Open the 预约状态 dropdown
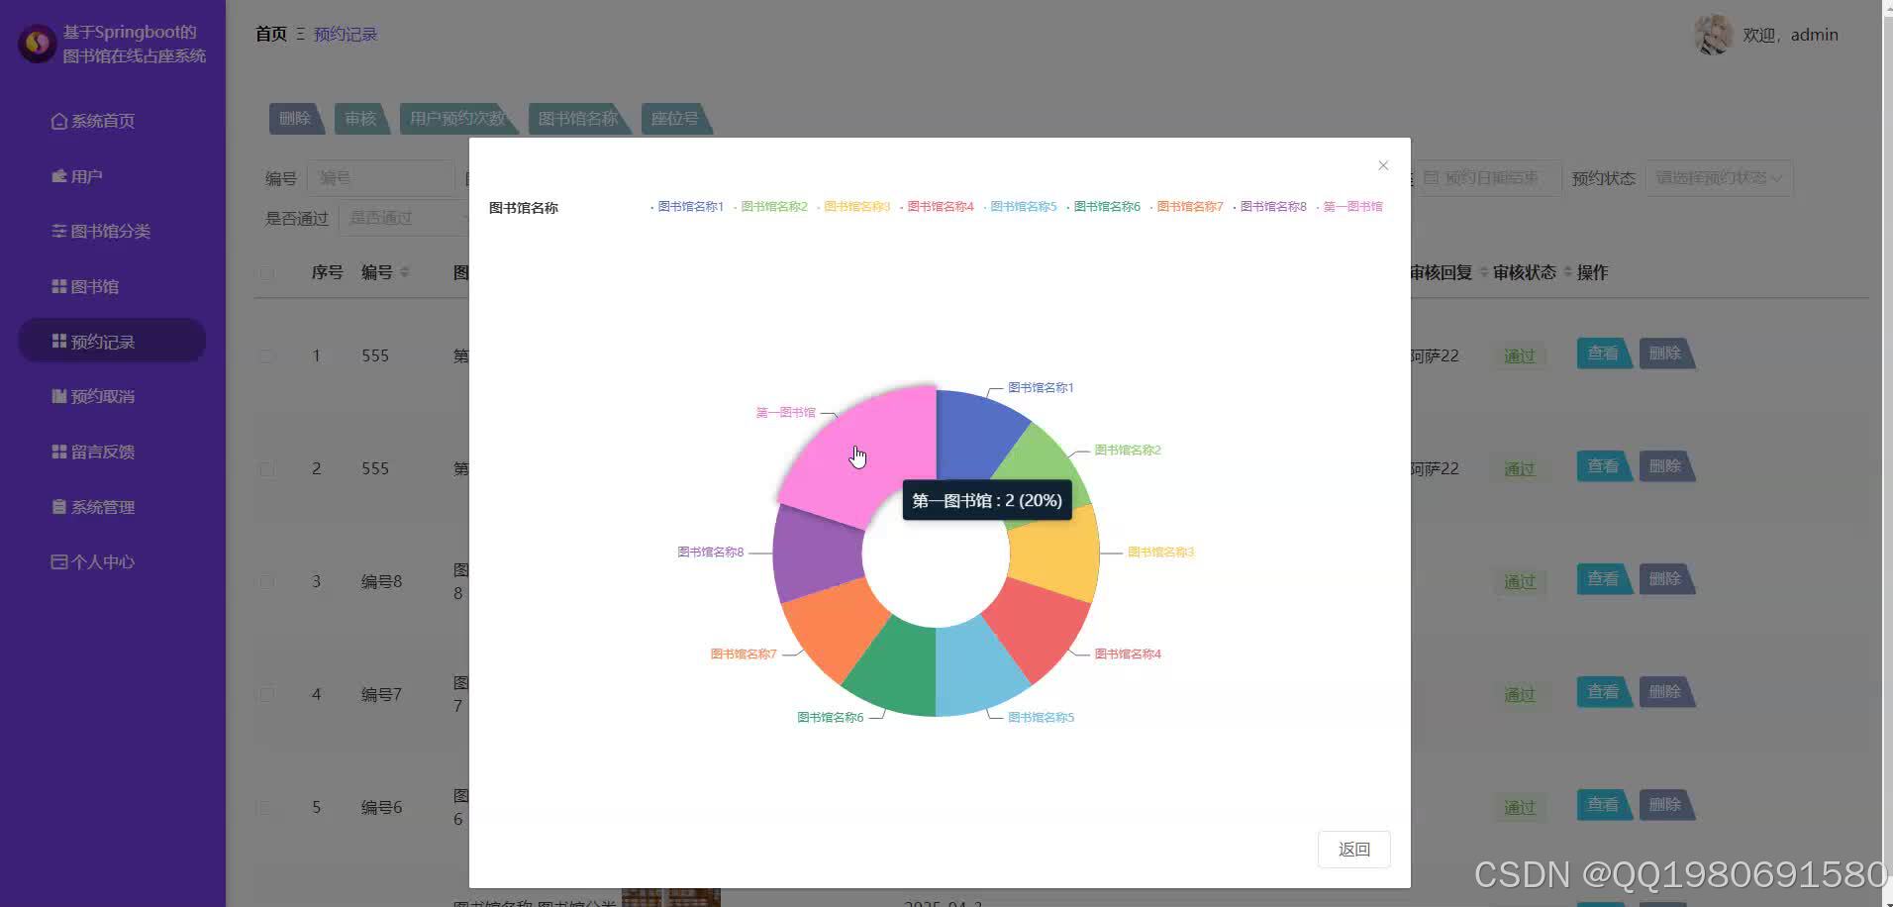Image resolution: width=1893 pixels, height=907 pixels. [1719, 178]
